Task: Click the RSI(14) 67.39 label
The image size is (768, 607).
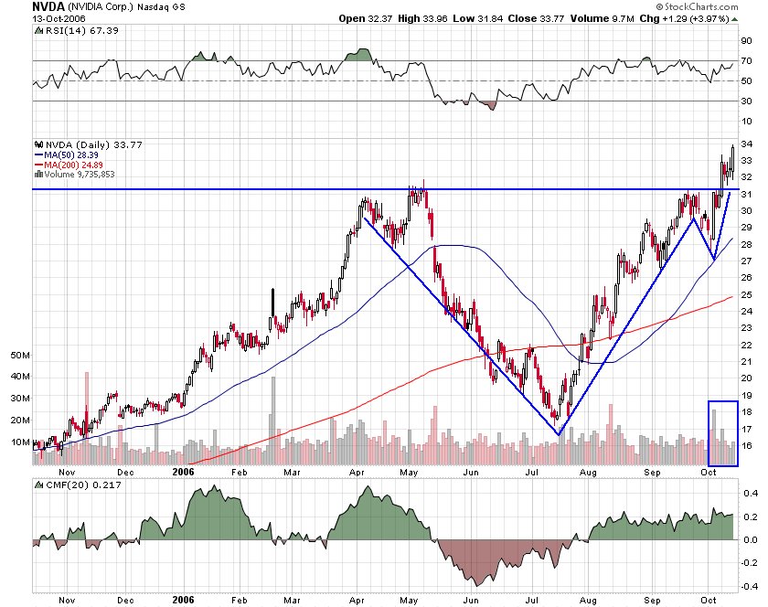Action: pyautogui.click(x=81, y=30)
